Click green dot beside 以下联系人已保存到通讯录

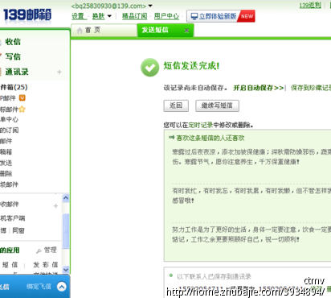point(171,275)
